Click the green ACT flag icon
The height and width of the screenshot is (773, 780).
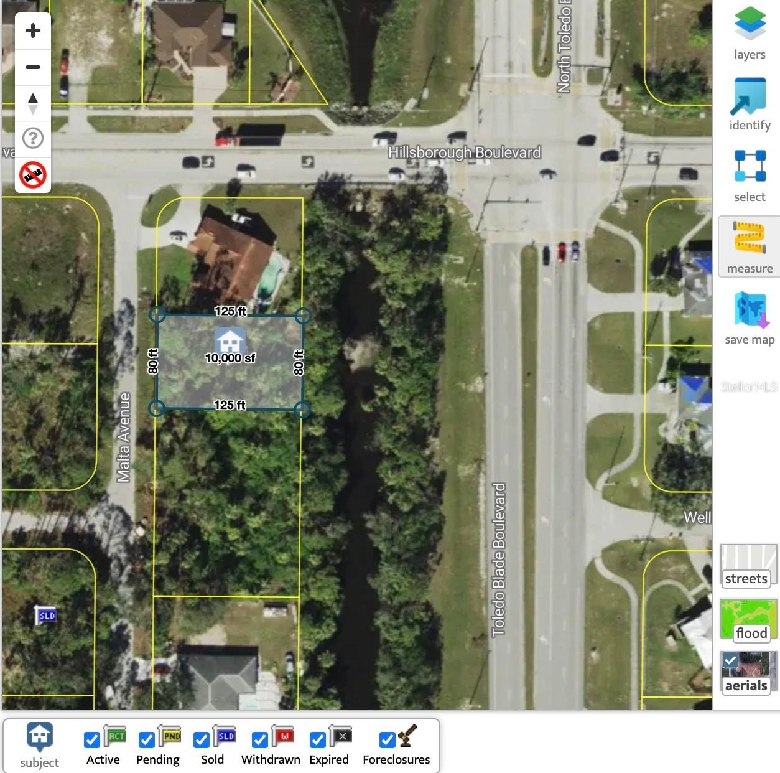pyautogui.click(x=114, y=736)
